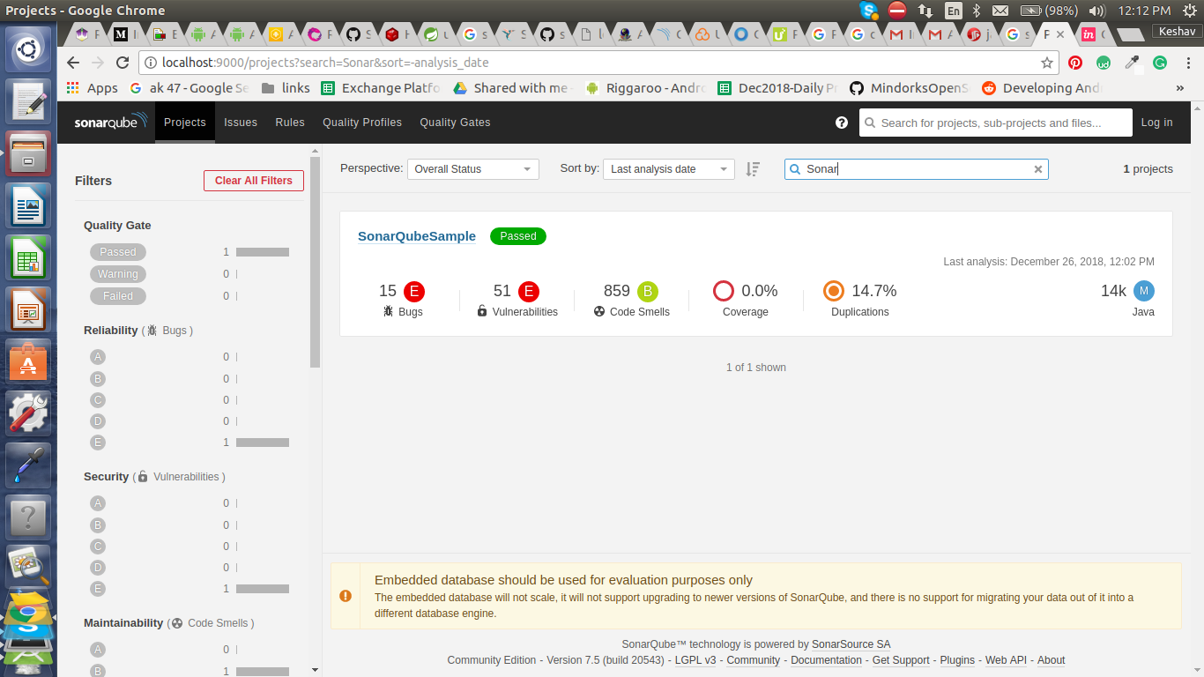Select Reliability rating A filter

click(98, 357)
